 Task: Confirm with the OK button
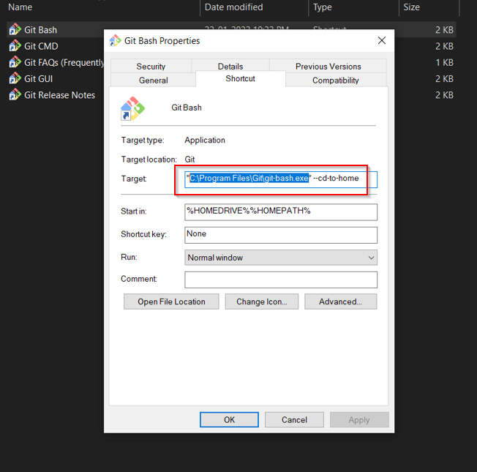pos(229,419)
